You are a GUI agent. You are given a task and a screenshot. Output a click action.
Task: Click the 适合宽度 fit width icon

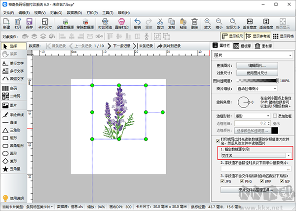tap(250, 24)
